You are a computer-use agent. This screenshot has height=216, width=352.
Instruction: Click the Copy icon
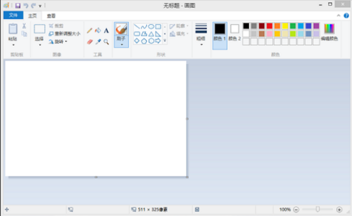[24, 34]
